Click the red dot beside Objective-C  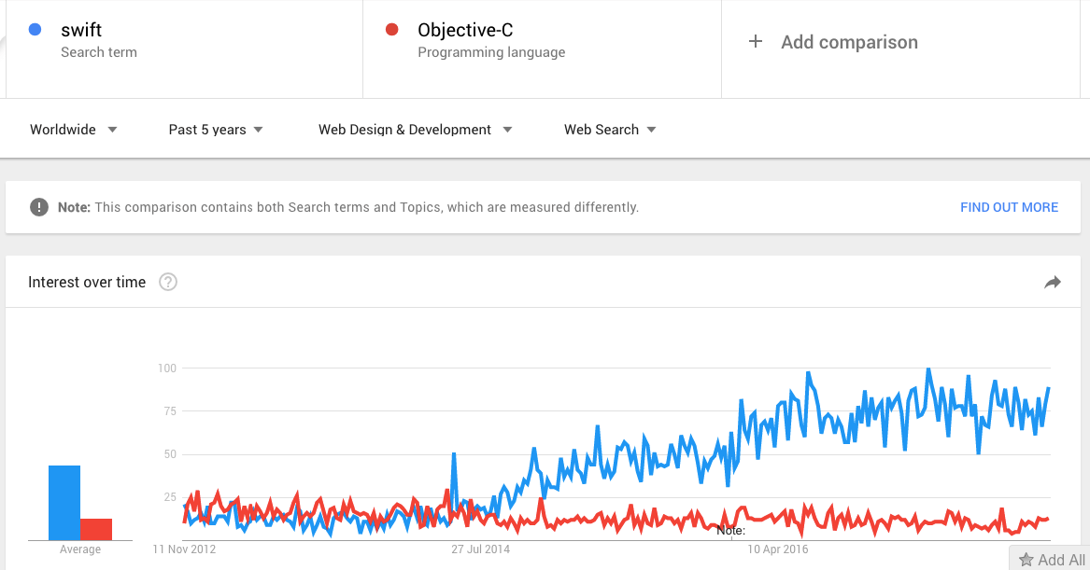pyautogui.click(x=392, y=30)
